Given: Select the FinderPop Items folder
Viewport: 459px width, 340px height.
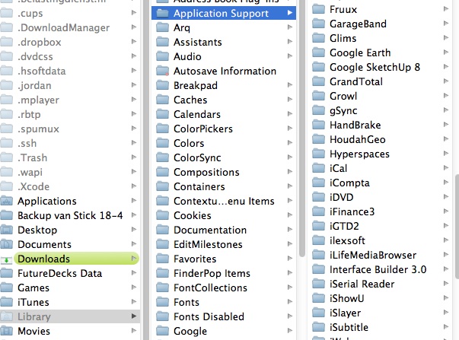Looking at the screenshot, I should tap(224, 273).
